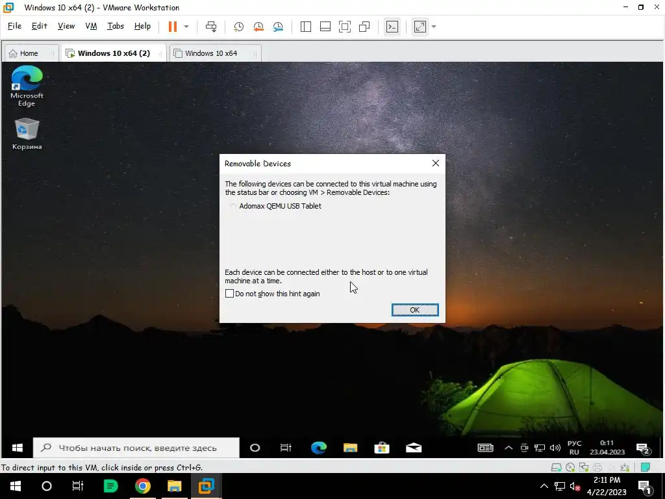Screen dimensions: 665x499
Task: Close the Removable Devices dialog
Action: [436, 163]
